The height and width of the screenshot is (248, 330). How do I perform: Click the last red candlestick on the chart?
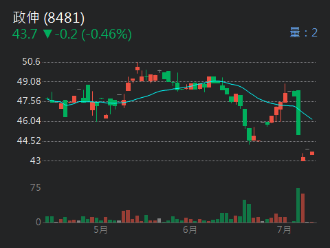pos(312,153)
